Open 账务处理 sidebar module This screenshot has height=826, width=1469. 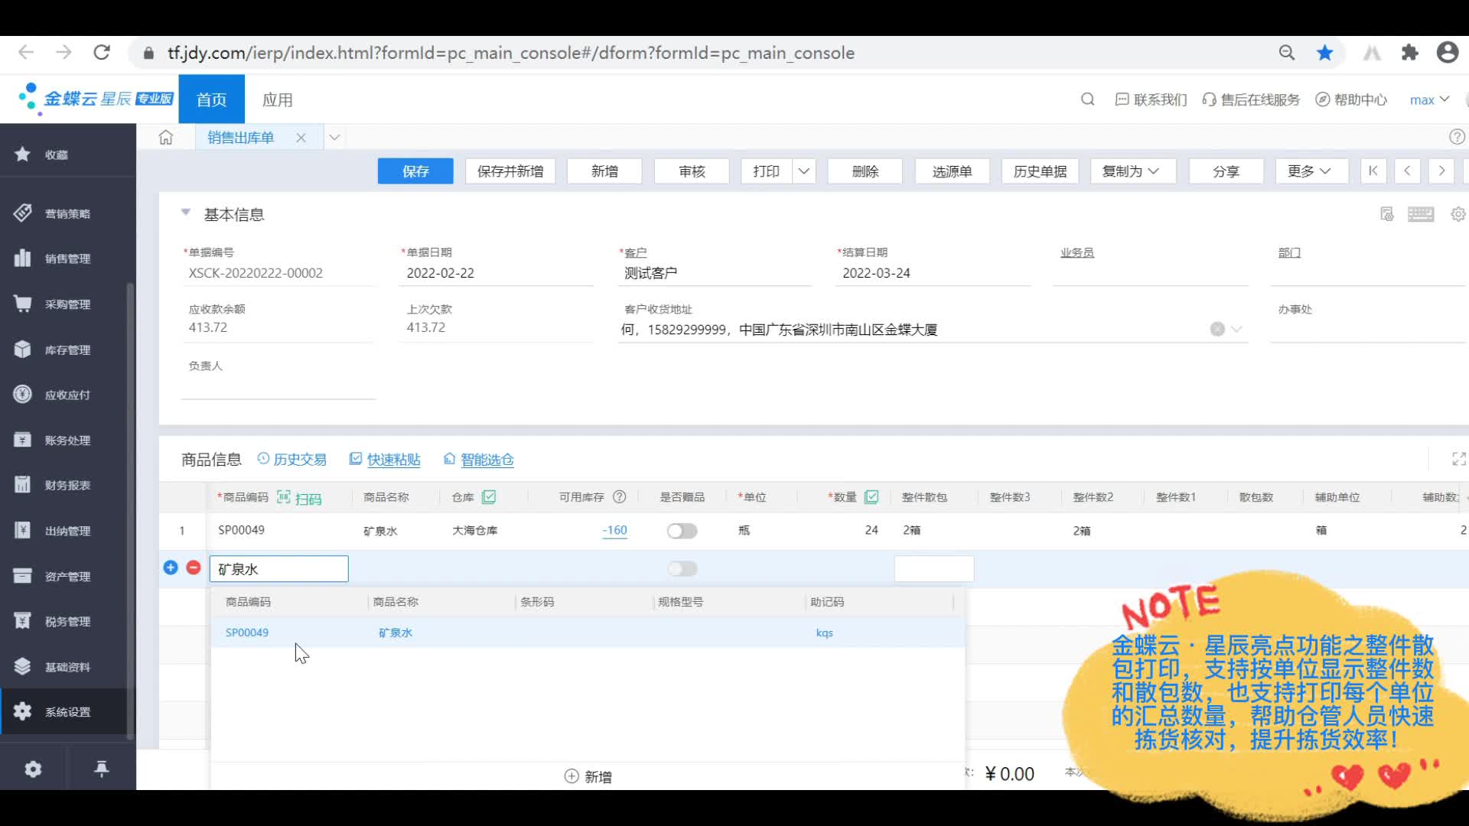[68, 440]
